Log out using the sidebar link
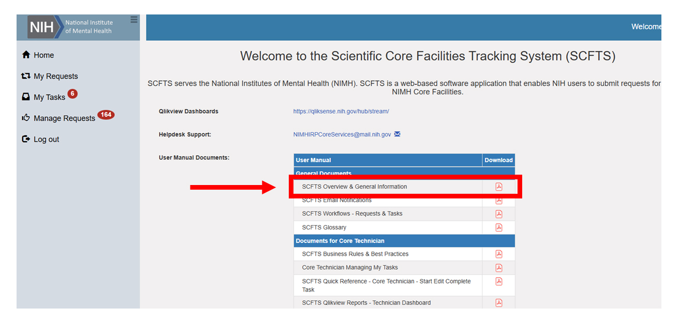 [46, 140]
